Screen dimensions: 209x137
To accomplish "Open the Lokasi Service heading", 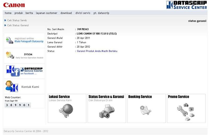I will [x=59, y=97].
